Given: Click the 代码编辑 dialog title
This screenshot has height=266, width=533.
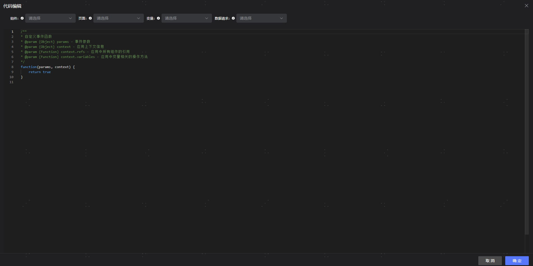Looking at the screenshot, I should pyautogui.click(x=12, y=6).
